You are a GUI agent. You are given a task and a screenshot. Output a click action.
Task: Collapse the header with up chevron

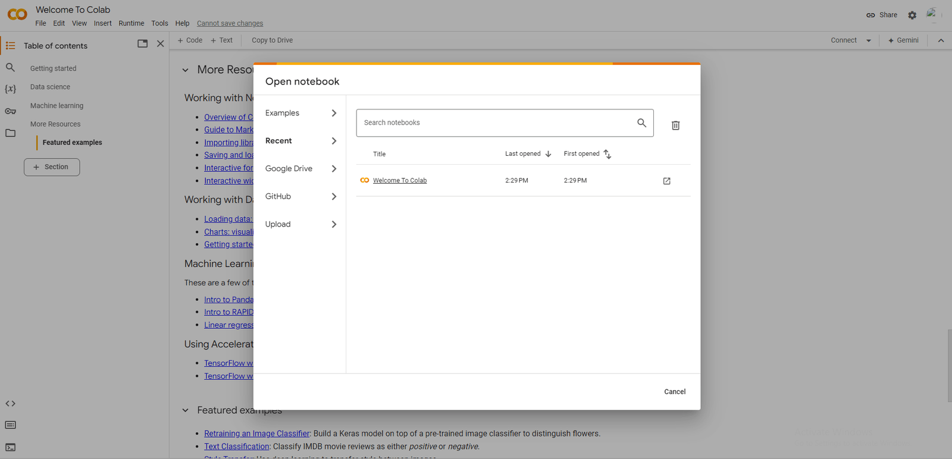tap(941, 40)
